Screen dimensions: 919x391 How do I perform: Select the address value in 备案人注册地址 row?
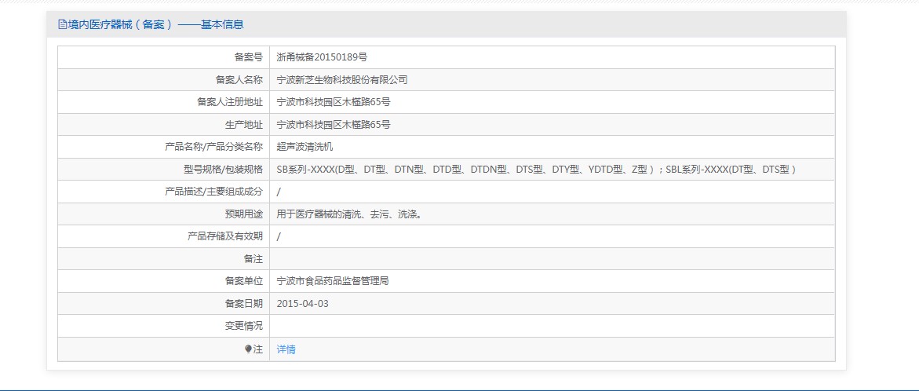pos(334,102)
